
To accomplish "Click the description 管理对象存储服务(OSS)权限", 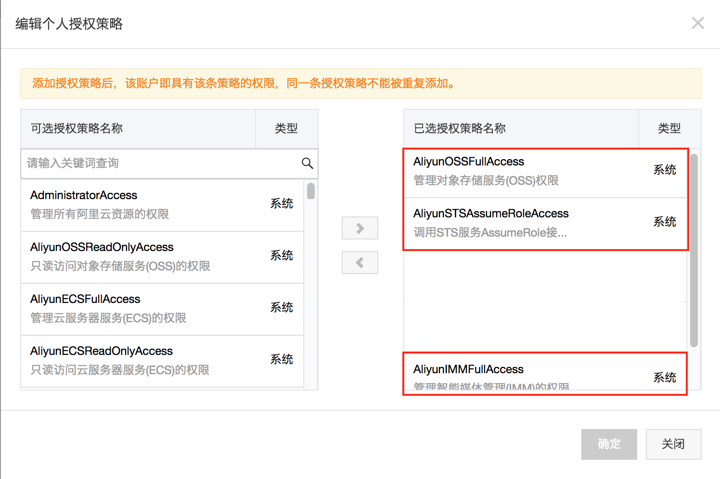I will (486, 180).
